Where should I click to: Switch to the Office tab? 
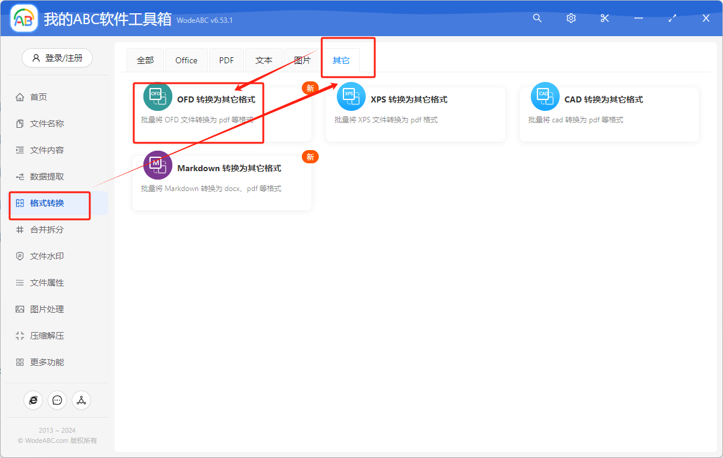click(186, 60)
